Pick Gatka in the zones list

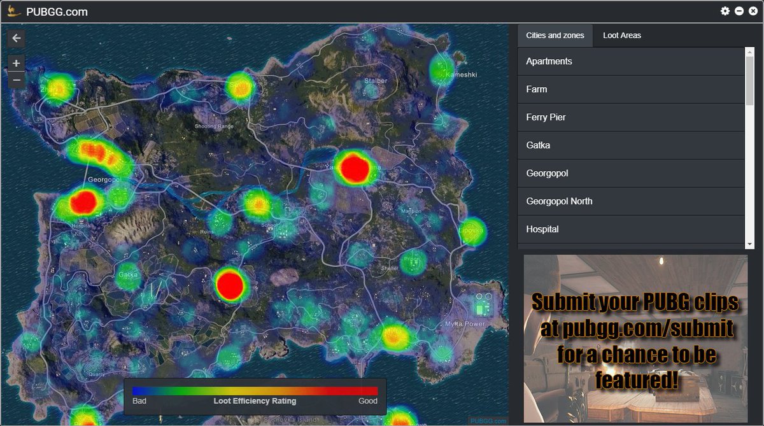pyautogui.click(x=631, y=145)
